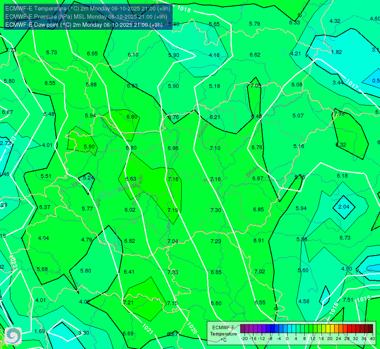Click the 1.69 temperature value
Viewport: 380px width, 349px height.
coord(40,331)
